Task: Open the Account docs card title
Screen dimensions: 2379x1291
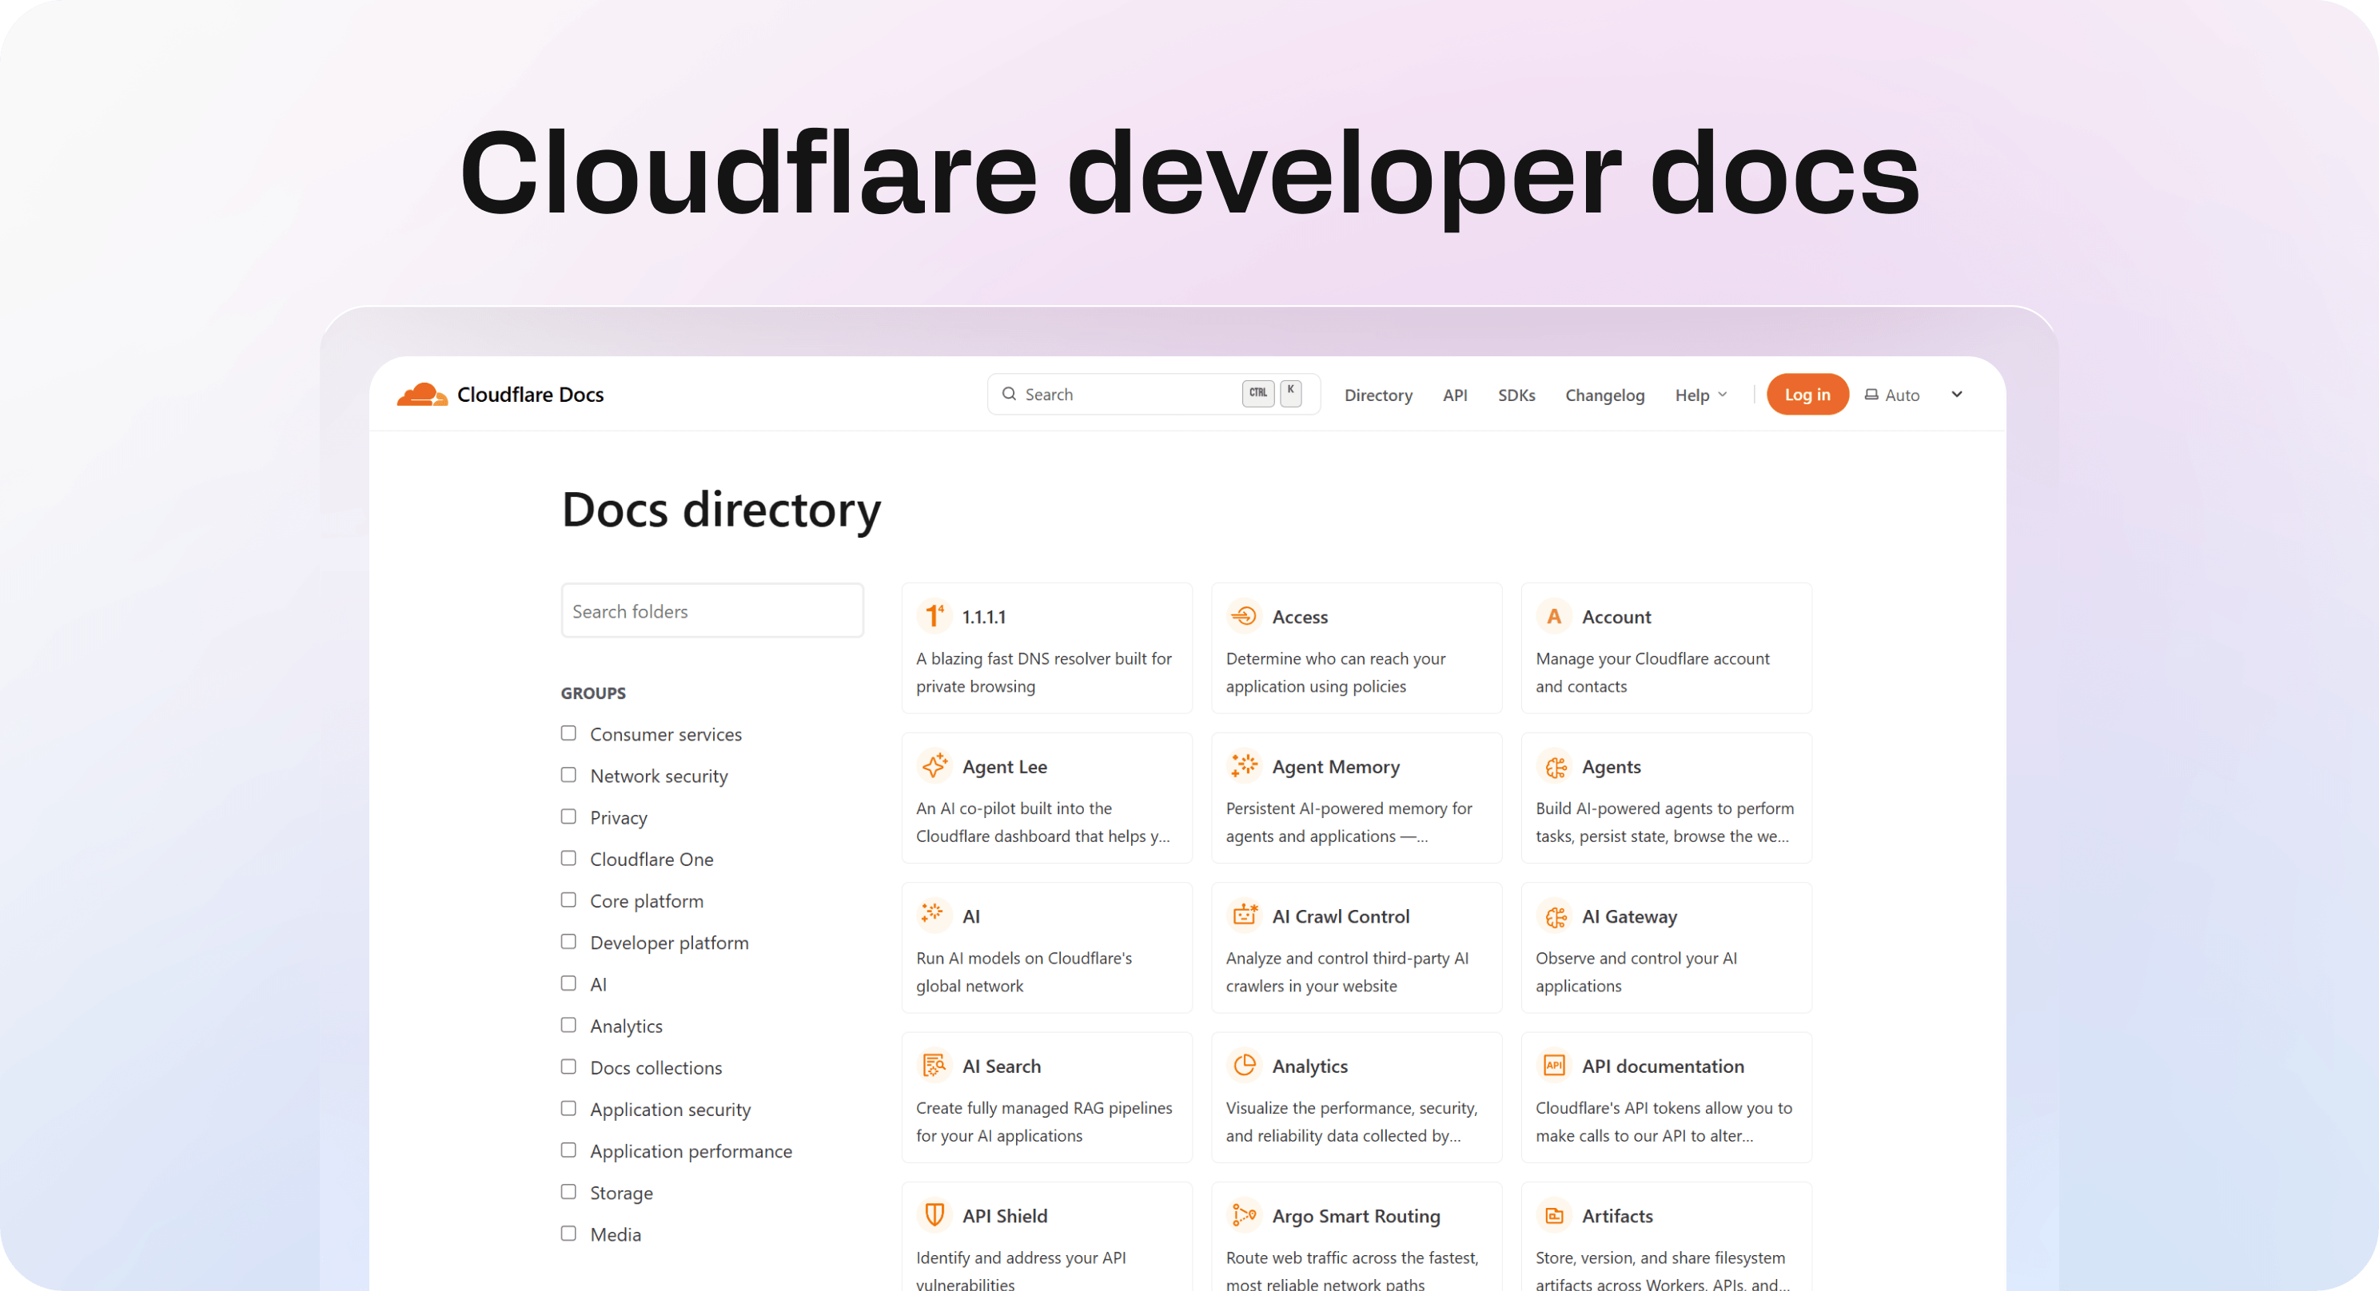Action: coord(1616,617)
